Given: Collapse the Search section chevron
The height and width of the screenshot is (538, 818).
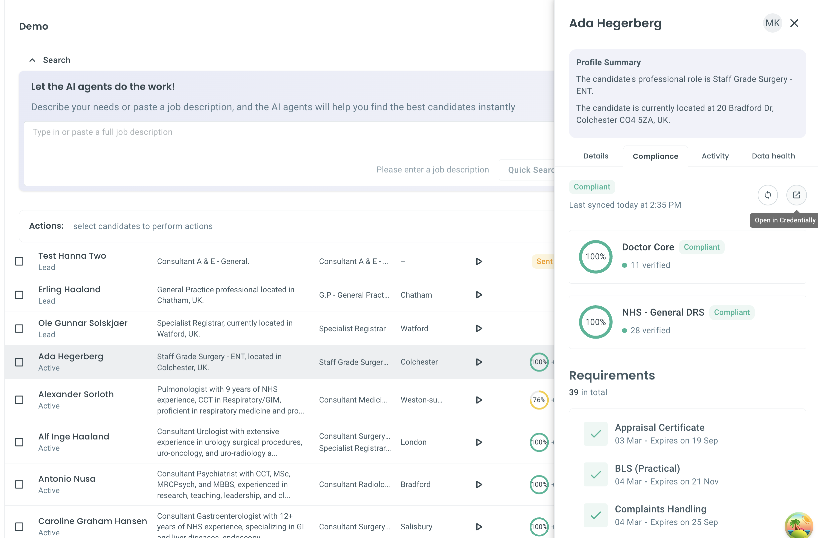Looking at the screenshot, I should 32,60.
